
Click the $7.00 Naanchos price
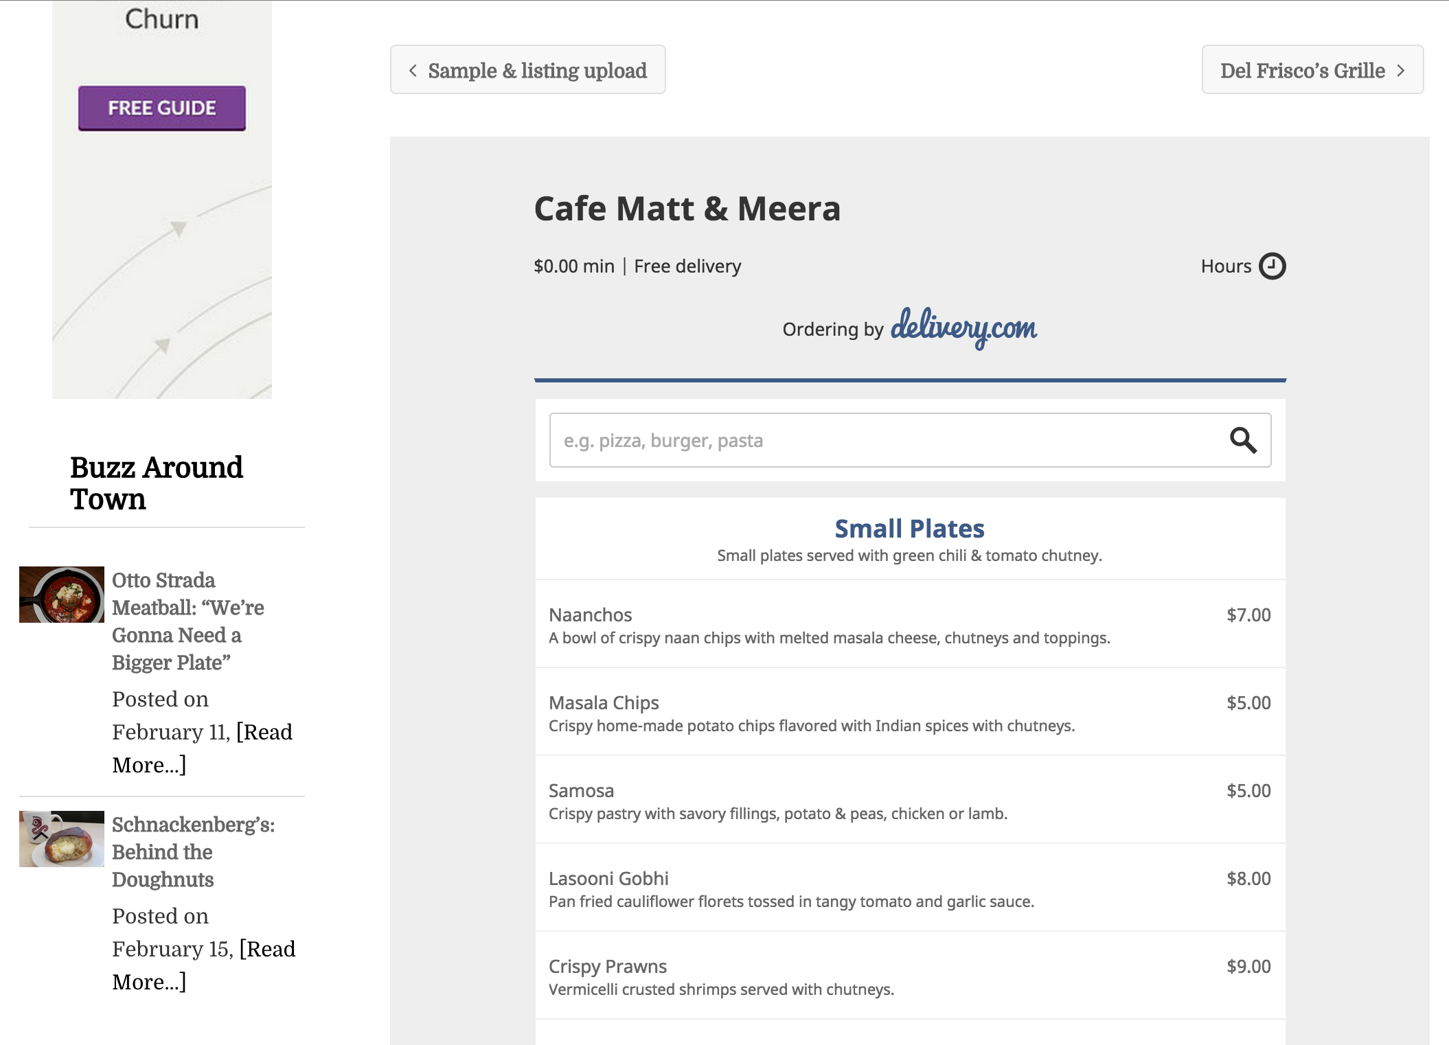pos(1248,615)
